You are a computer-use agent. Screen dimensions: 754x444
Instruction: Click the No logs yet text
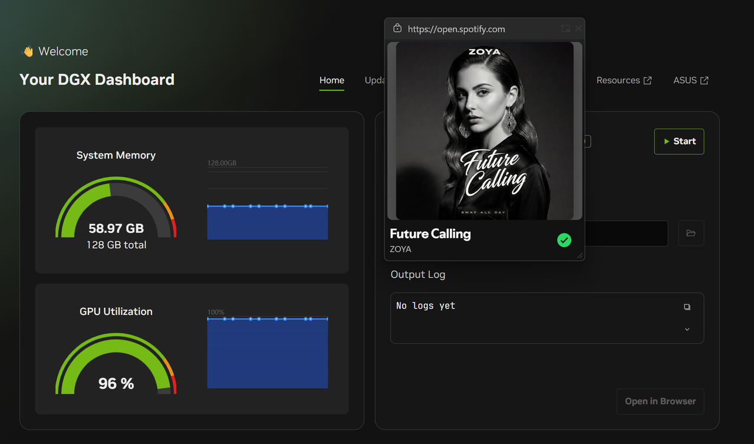point(426,305)
